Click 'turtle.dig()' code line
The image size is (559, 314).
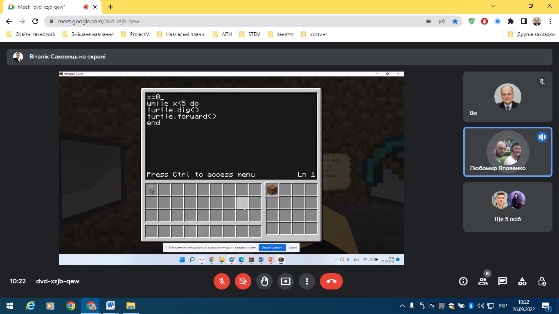coord(173,110)
